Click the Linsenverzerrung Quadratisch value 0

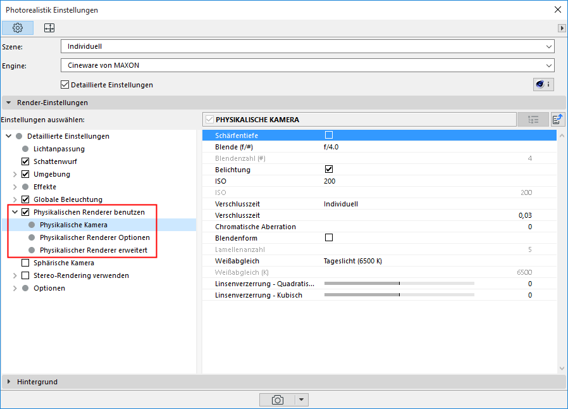pos(530,284)
